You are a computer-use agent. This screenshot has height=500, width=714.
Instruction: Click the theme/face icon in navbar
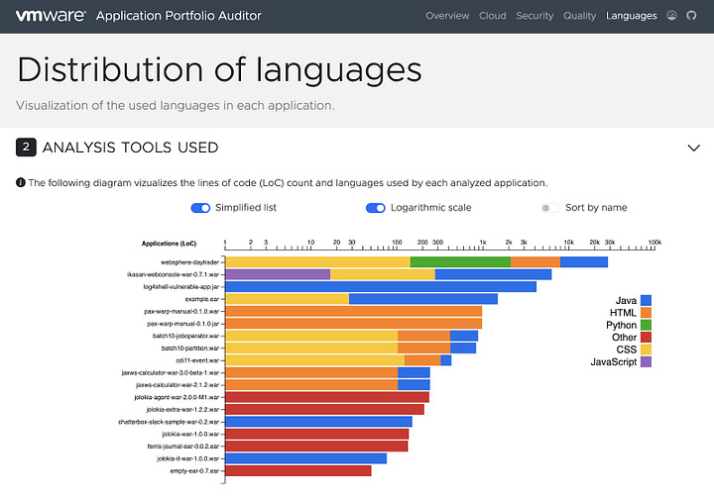pos(671,16)
